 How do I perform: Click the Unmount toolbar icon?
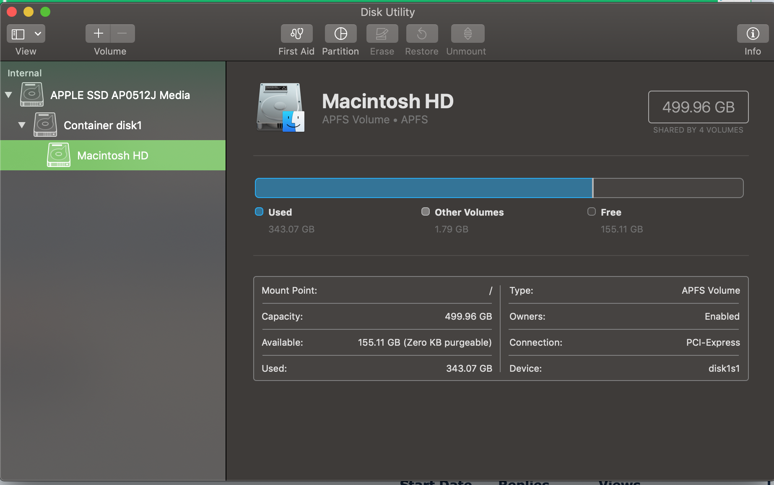pyautogui.click(x=468, y=34)
